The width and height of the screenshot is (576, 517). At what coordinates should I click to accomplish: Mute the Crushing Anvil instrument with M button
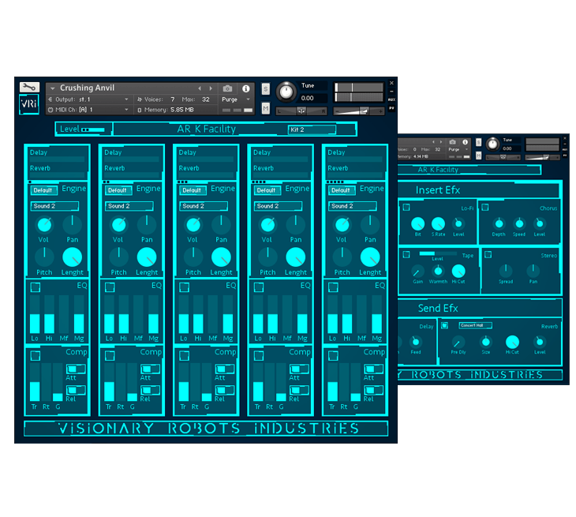[266, 108]
